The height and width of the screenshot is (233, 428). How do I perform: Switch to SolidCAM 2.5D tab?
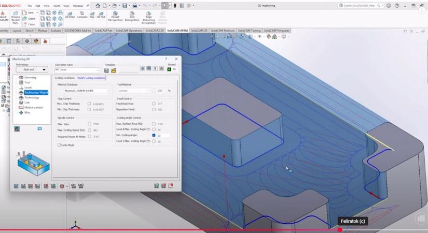tap(155, 31)
